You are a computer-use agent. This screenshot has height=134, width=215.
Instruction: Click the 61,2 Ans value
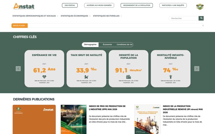[x=44, y=70]
